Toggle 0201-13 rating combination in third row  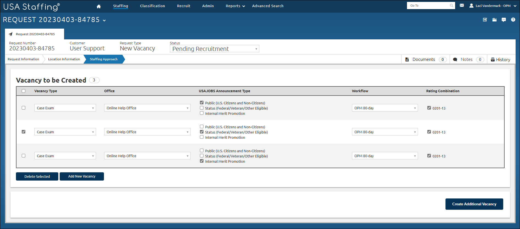click(x=429, y=156)
